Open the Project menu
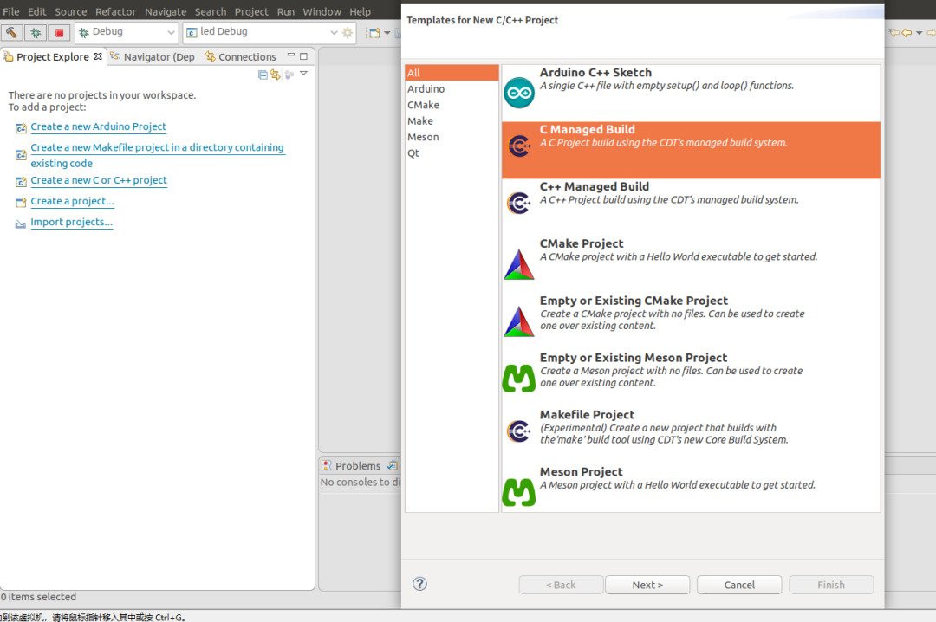The width and height of the screenshot is (936, 622). 251,11
